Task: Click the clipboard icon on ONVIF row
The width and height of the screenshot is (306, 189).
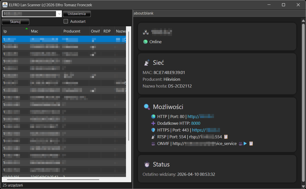Action: [x=251, y=144]
